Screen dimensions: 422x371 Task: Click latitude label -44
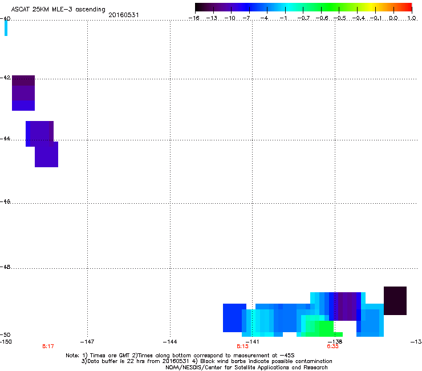click(5, 139)
